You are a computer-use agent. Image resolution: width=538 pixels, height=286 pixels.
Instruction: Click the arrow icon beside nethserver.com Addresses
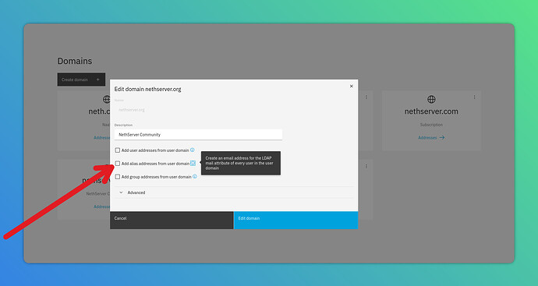point(442,137)
